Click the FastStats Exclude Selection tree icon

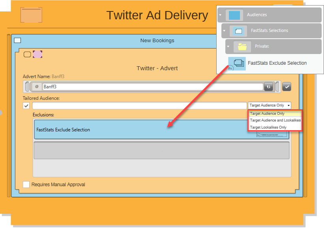point(237,64)
